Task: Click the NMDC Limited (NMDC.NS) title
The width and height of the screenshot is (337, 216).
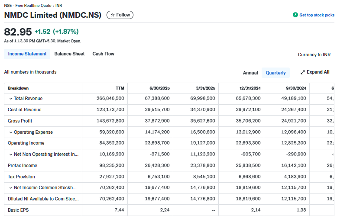Action: (53, 15)
